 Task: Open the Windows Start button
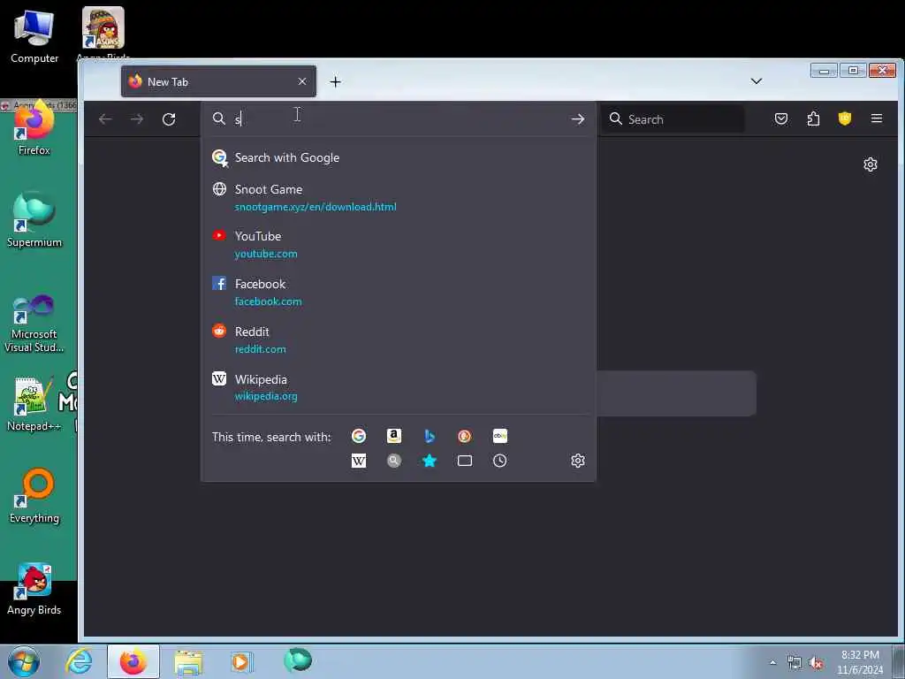click(x=23, y=661)
